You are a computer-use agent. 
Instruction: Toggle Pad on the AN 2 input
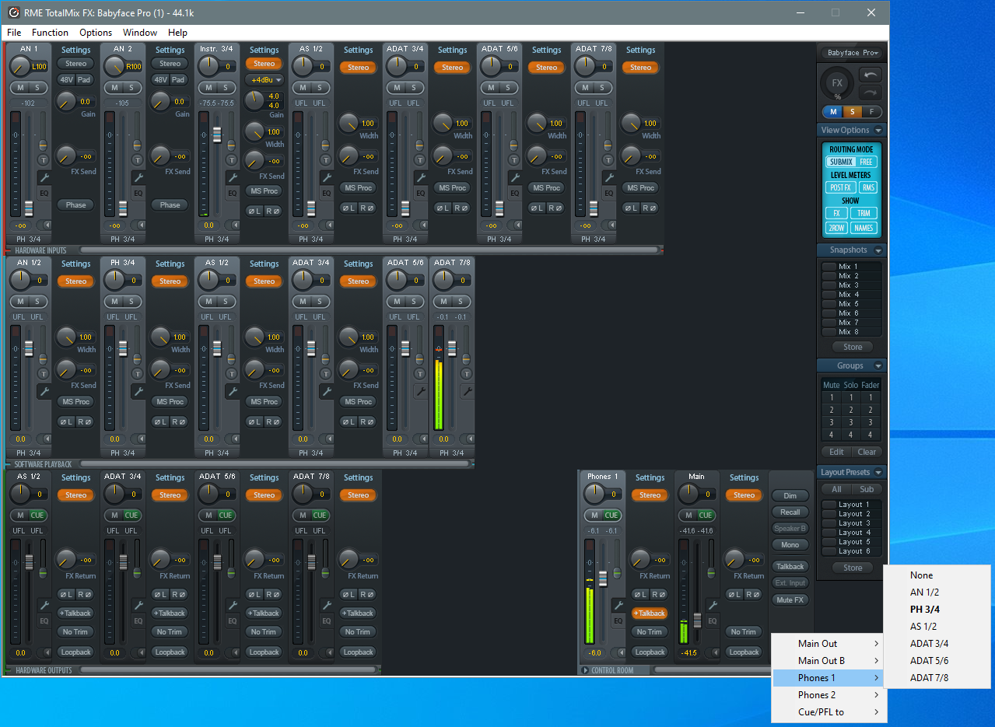click(178, 79)
